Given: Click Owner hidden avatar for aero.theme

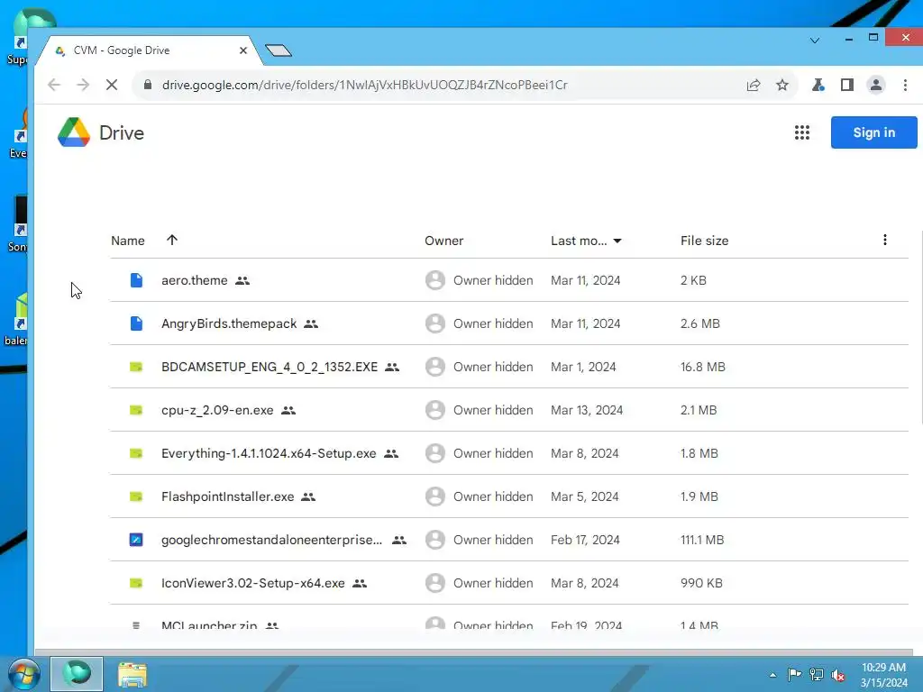Looking at the screenshot, I should [435, 280].
